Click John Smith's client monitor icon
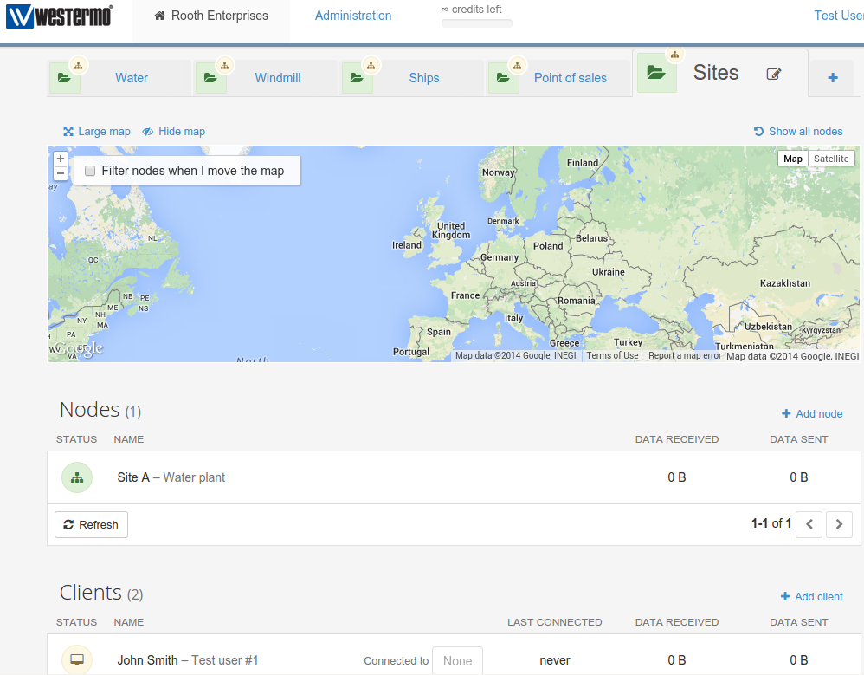The height and width of the screenshot is (675, 864). pos(76,659)
